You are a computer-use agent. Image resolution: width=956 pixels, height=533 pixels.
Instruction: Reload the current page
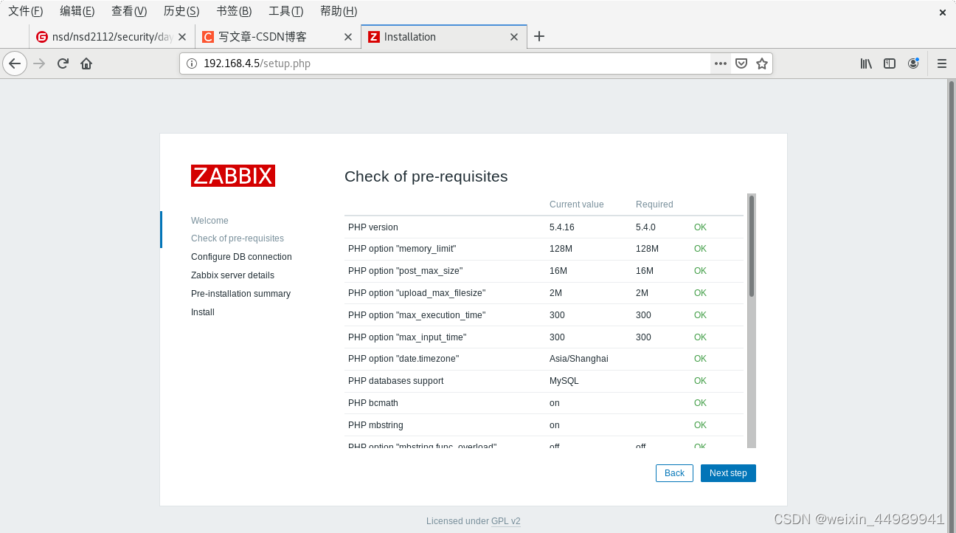tap(63, 63)
